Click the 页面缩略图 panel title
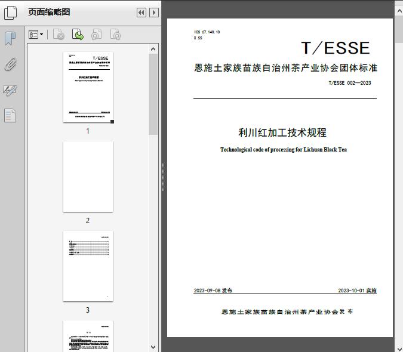Image resolution: width=403 pixels, height=352 pixels. click(x=49, y=12)
